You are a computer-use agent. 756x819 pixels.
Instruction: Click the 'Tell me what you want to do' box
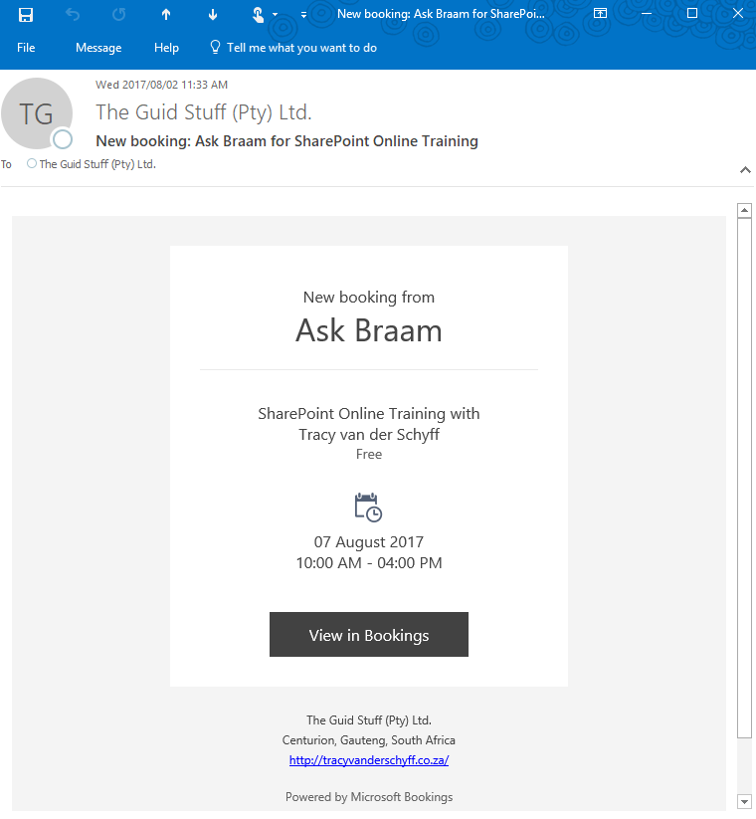tap(300, 48)
